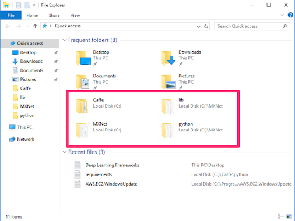Click the 11 items status bar text
This screenshot has width=295, height=221.
coord(14,217)
